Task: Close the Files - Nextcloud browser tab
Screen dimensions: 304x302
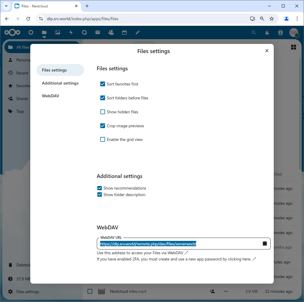Action: pyautogui.click(x=76, y=6)
